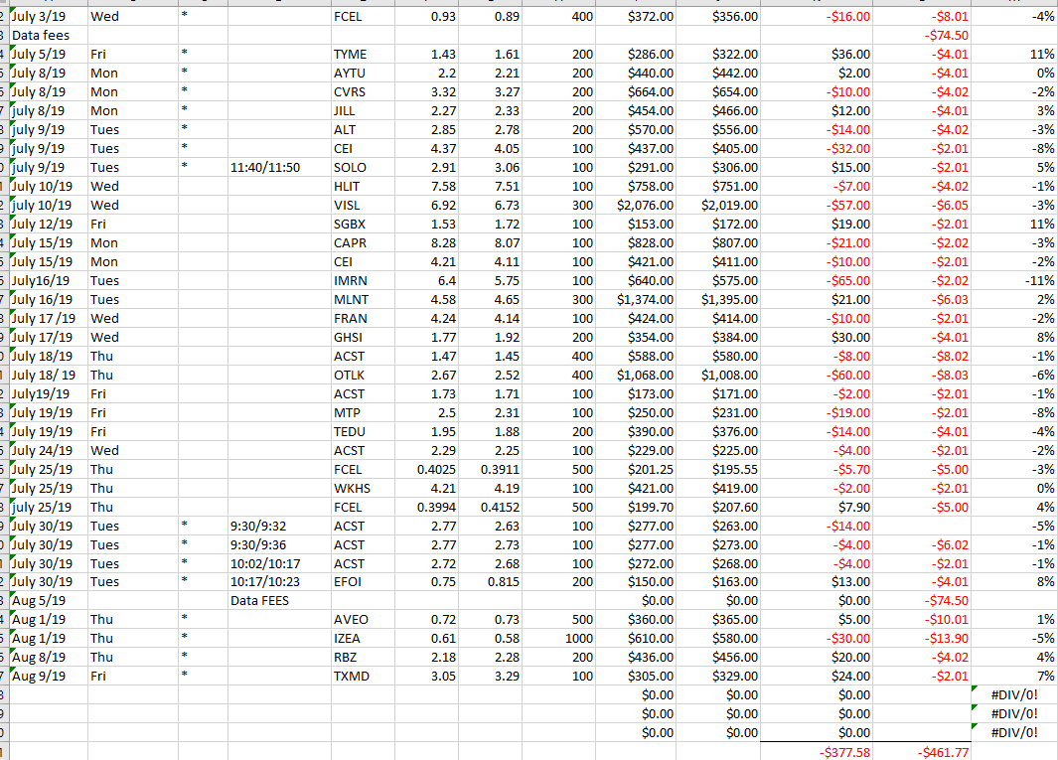Image resolution: width=1058 pixels, height=760 pixels.
Task: Select the 1000 shares quantity cell
Action: (558, 639)
